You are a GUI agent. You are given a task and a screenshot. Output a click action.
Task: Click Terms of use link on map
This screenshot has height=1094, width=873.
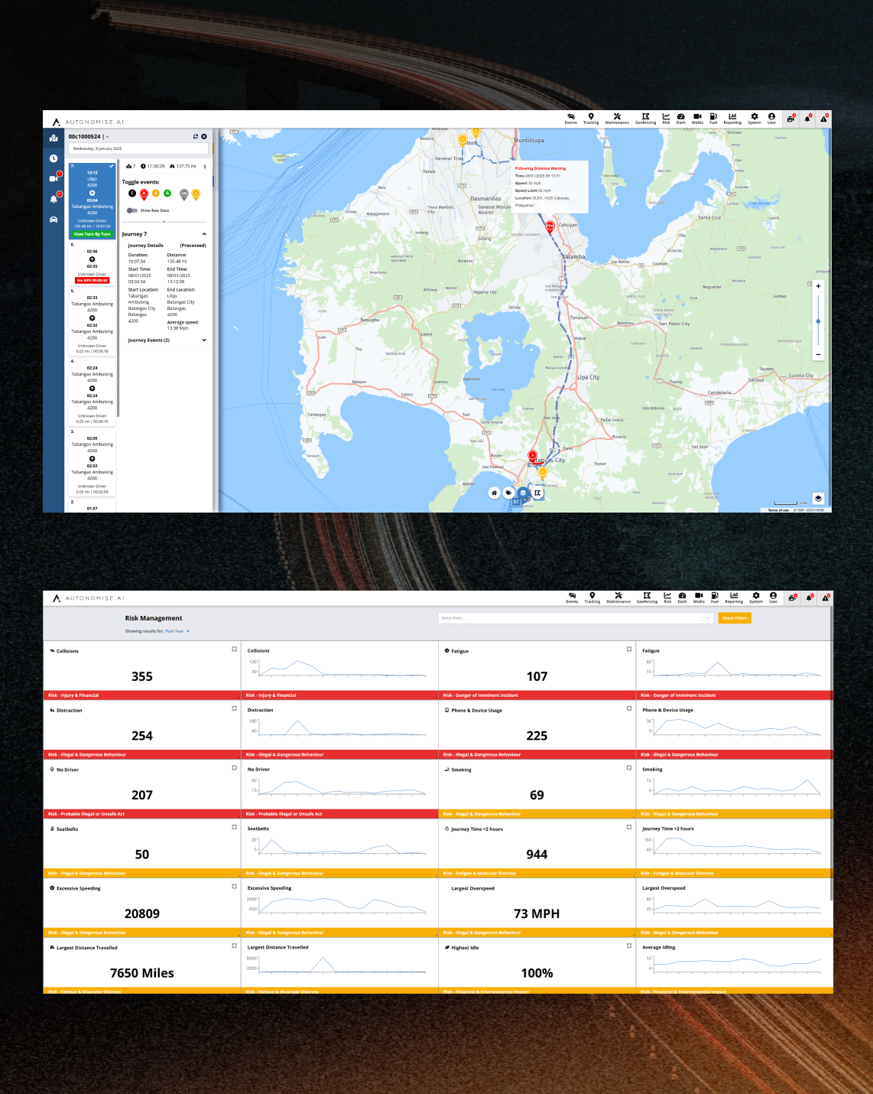pos(778,510)
